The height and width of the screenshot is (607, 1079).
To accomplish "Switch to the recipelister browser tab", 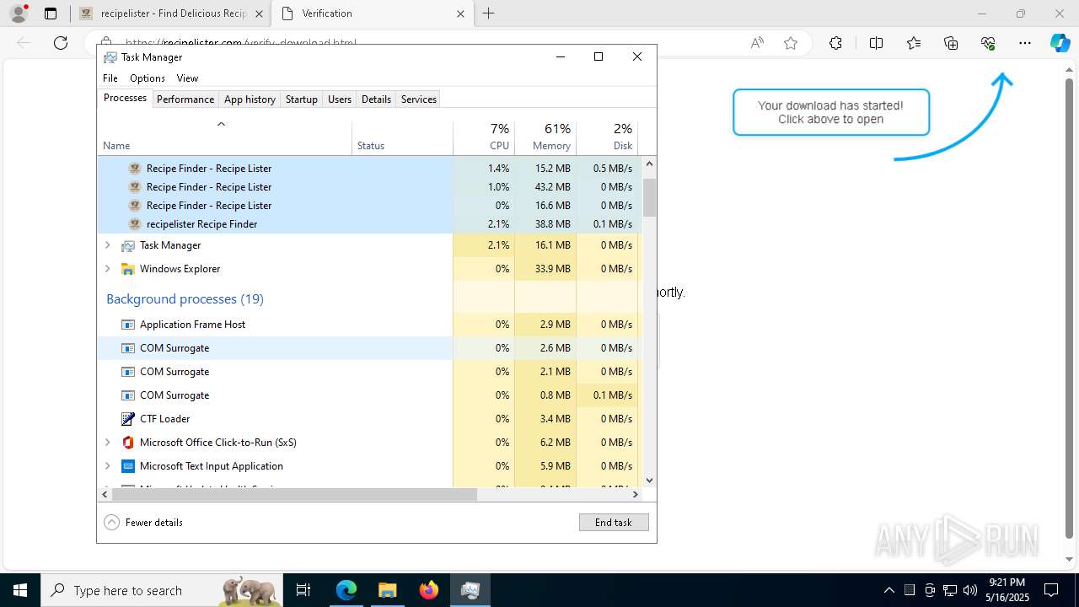I will coord(170,13).
